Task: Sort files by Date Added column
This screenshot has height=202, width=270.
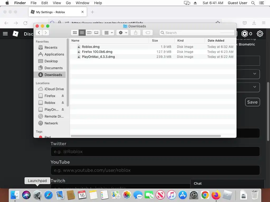Action: click(x=221, y=41)
